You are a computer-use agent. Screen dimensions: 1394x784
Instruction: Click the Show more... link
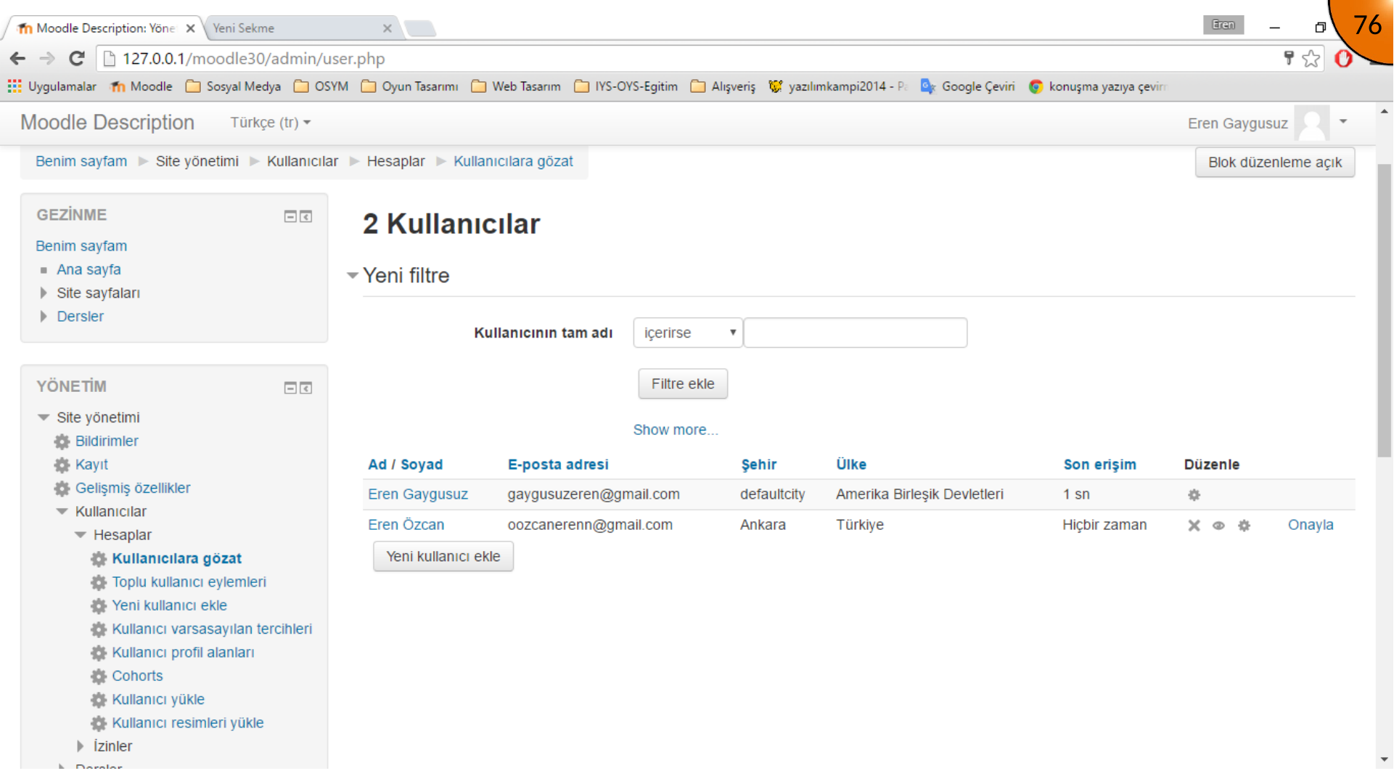coord(676,430)
